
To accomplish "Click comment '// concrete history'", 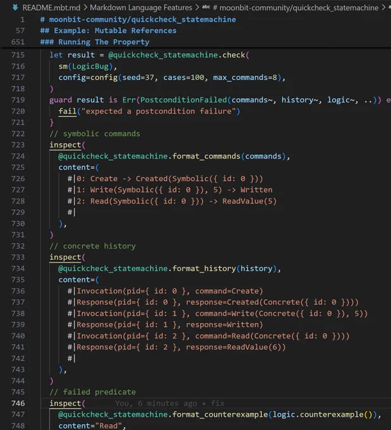I will [92, 246].
